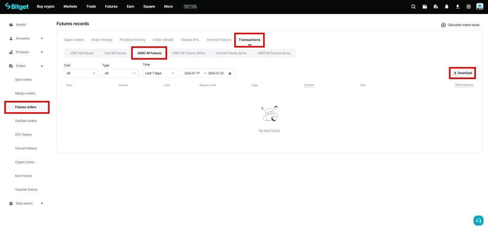Open the wallet icon in header
The height and width of the screenshot is (240, 488).
425,7
